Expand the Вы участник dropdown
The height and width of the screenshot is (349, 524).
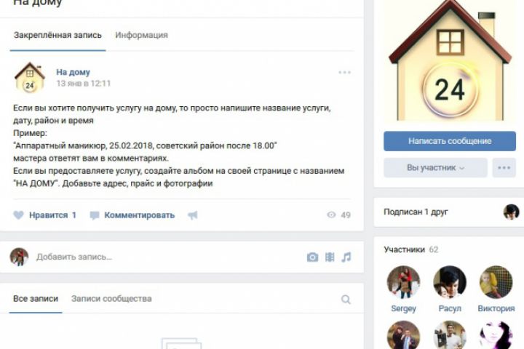[x=435, y=168]
